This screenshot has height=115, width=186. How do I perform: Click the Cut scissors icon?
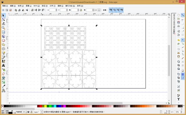click(178, 53)
